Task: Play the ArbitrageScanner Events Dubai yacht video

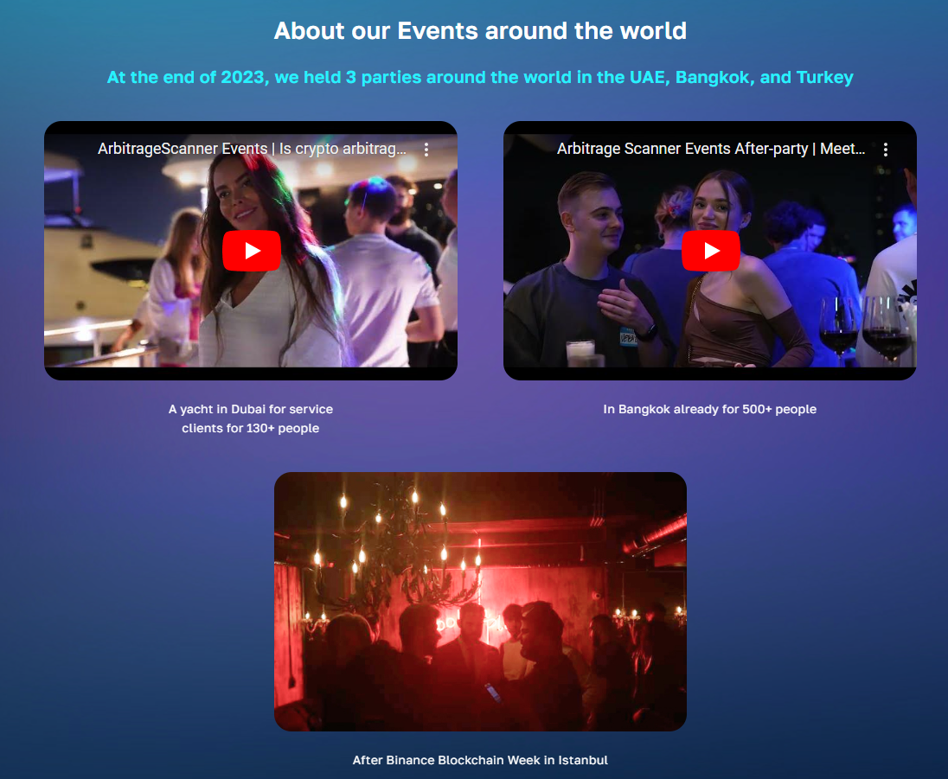Action: coord(252,250)
